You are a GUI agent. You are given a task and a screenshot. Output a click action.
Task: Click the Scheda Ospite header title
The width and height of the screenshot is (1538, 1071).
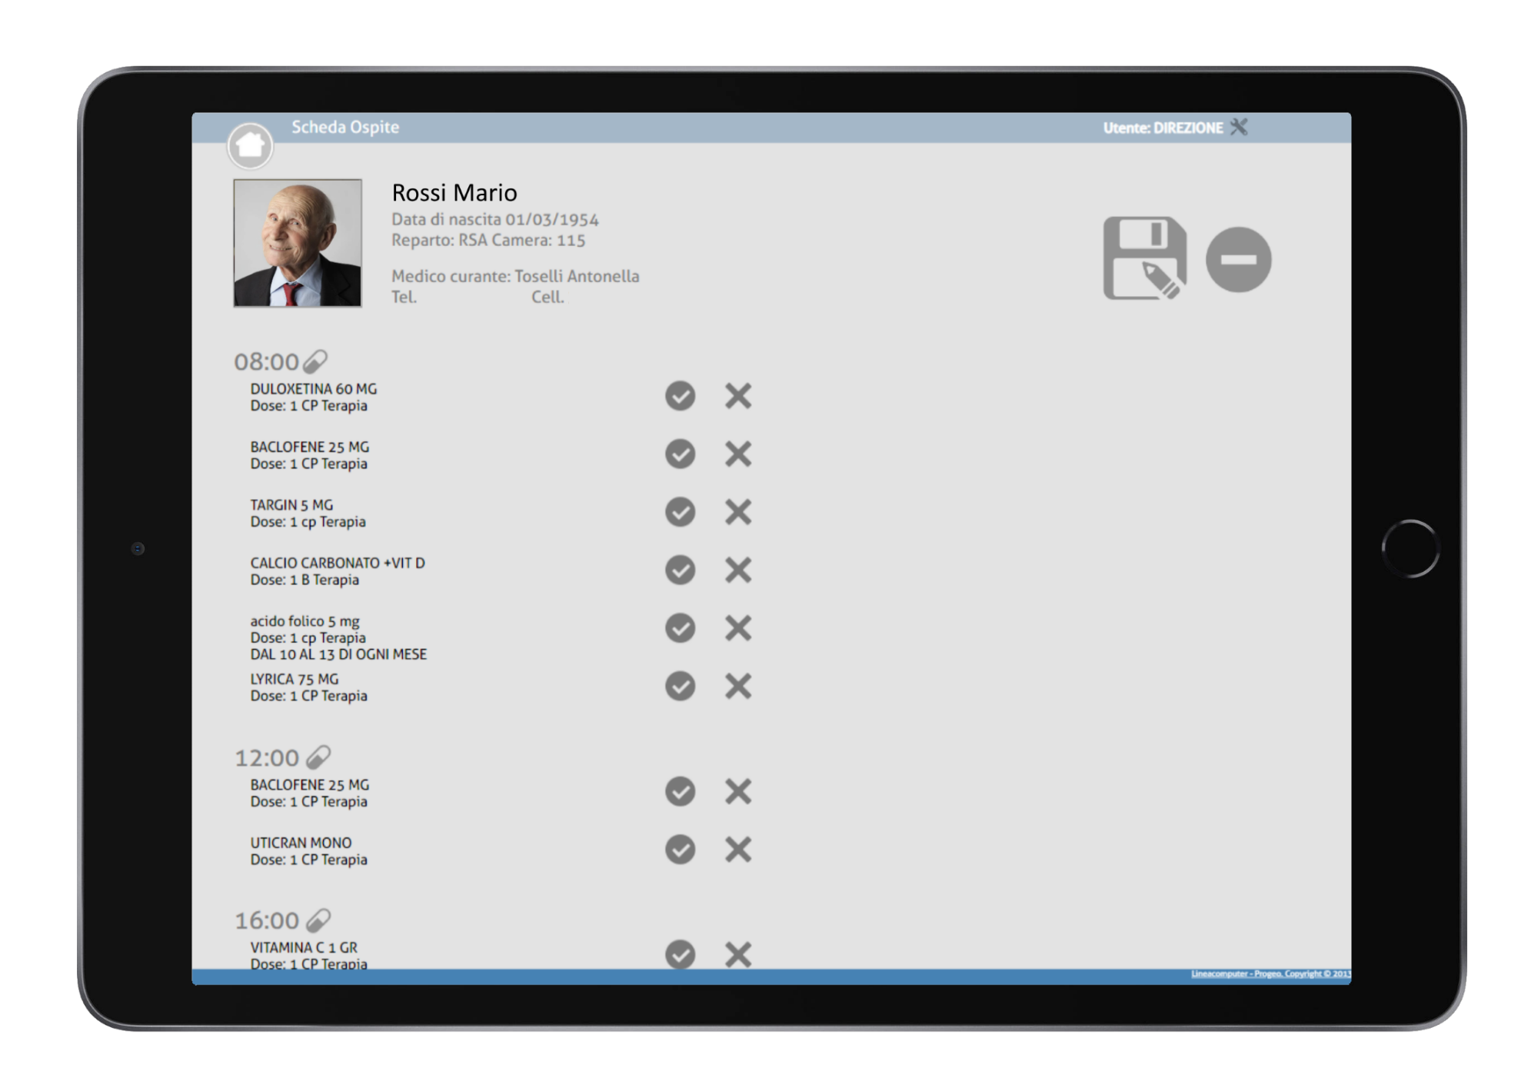point(345,127)
